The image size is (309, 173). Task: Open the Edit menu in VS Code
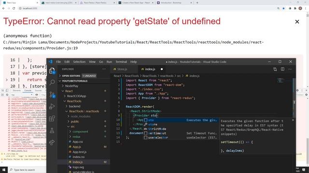(x=67, y=62)
